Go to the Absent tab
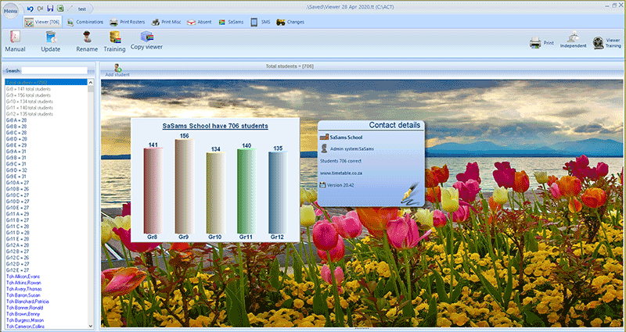 pyautogui.click(x=200, y=23)
